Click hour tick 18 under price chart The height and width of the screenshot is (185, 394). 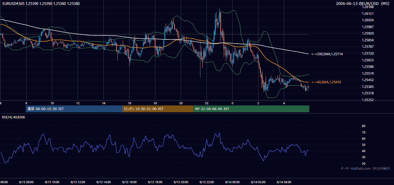[x=155, y=103]
